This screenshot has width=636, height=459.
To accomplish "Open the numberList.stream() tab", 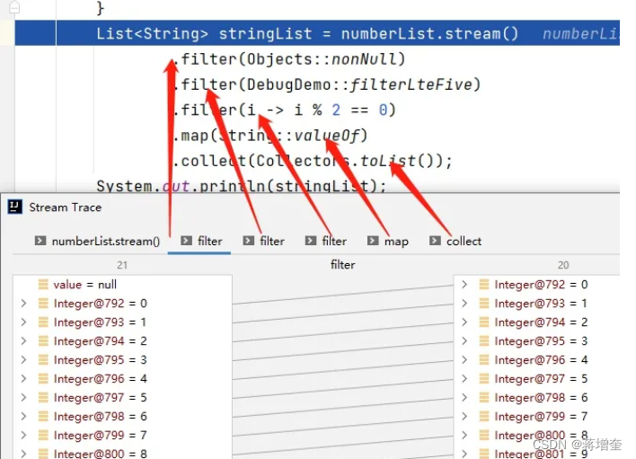I will tap(97, 242).
